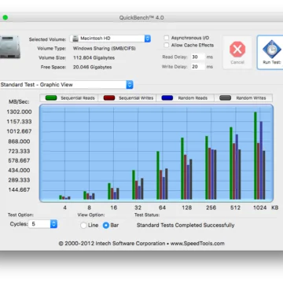Click the Standard Tests Completed Successfully status
Image resolution: width=283 pixels, height=283 pixels.
point(186,225)
